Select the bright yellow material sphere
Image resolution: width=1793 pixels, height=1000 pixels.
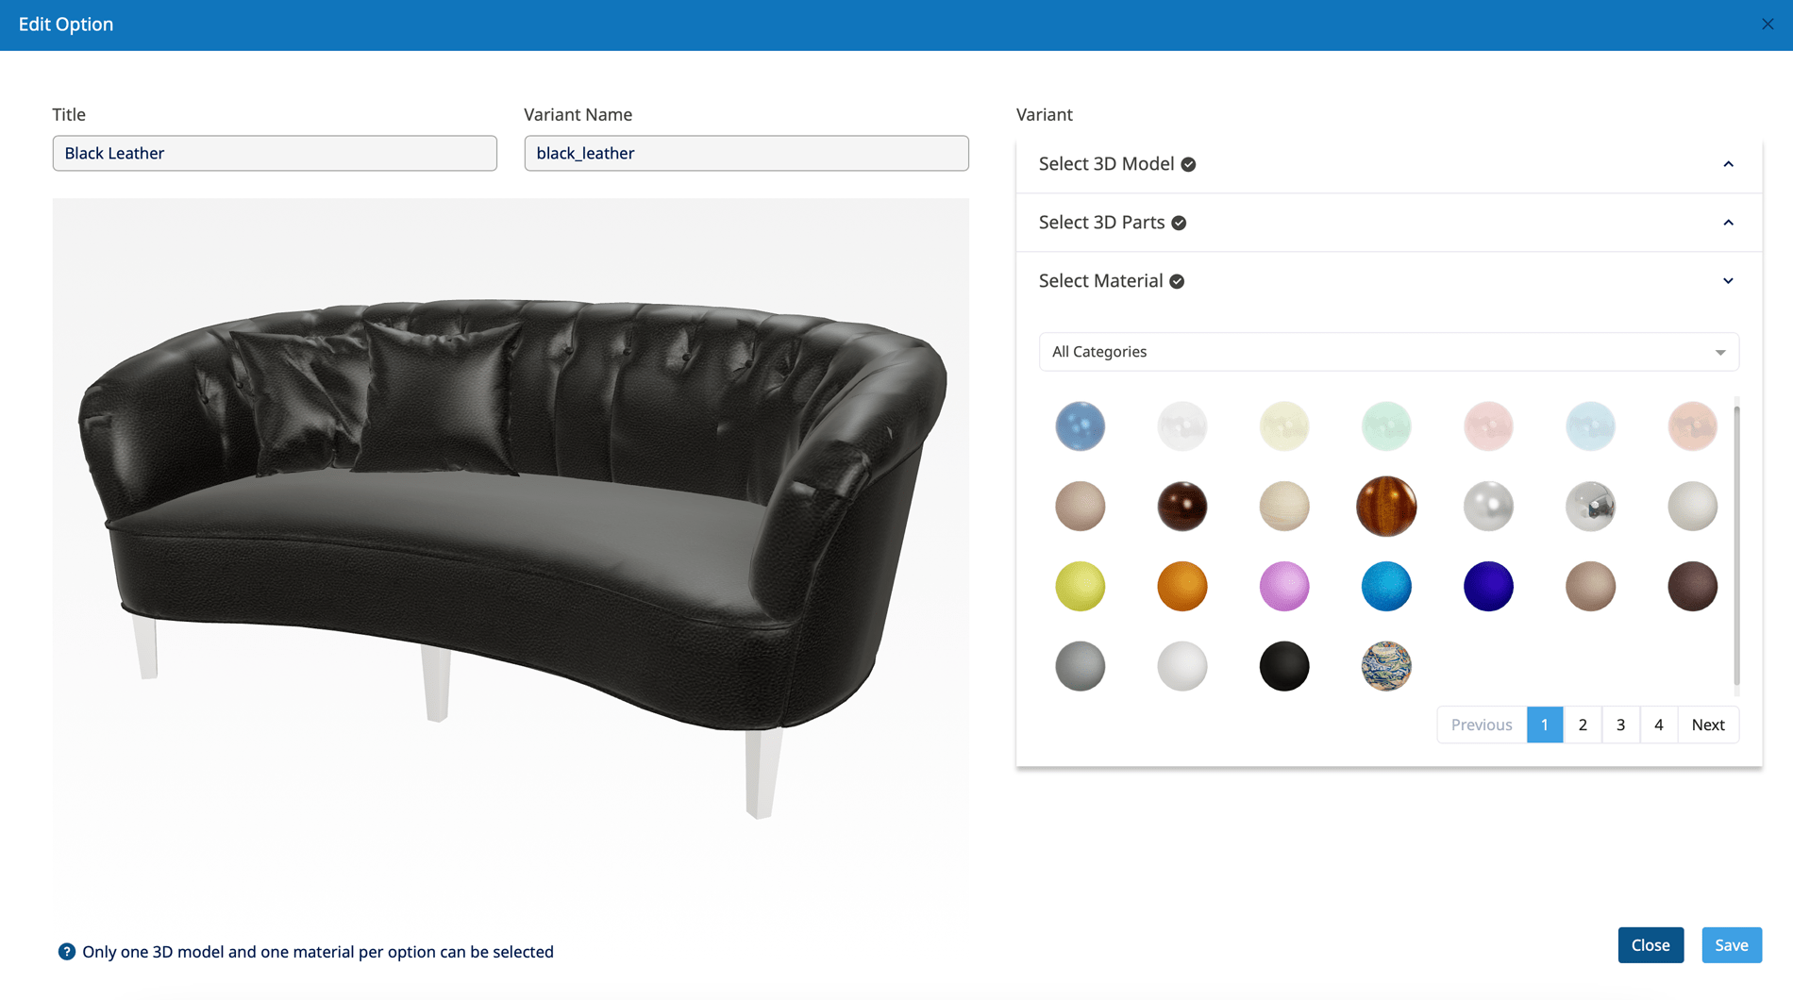tap(1081, 587)
